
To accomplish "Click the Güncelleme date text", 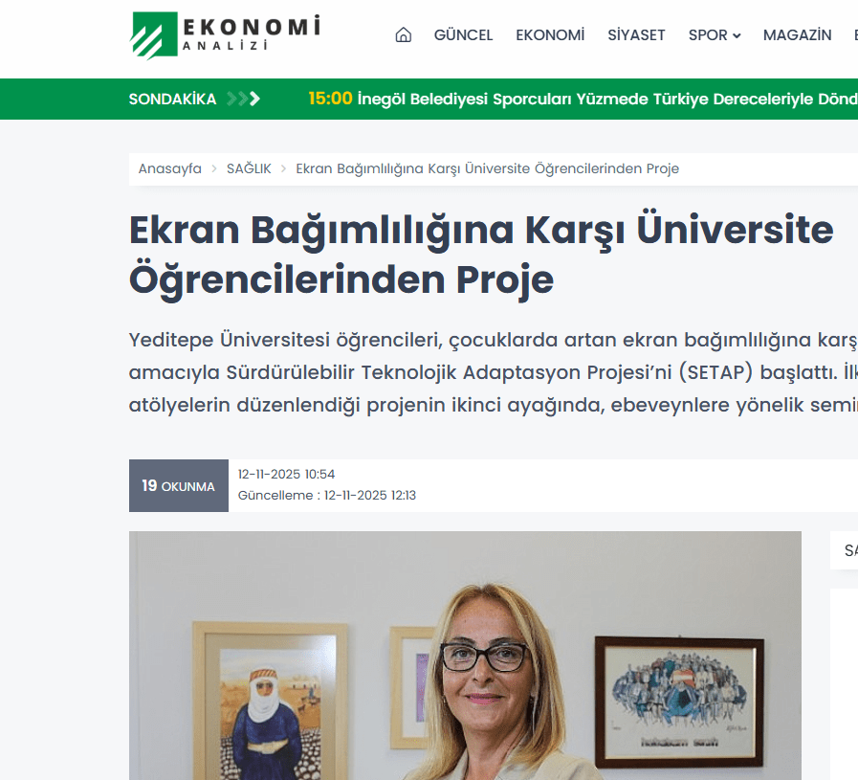I will point(327,496).
